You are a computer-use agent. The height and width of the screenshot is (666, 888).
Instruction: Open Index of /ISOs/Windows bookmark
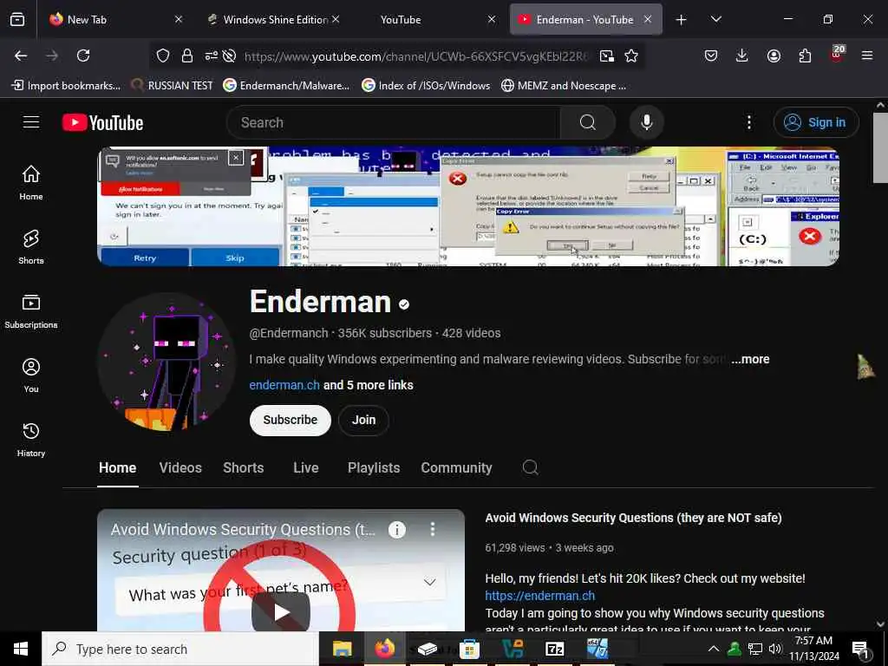pyautogui.click(x=426, y=86)
